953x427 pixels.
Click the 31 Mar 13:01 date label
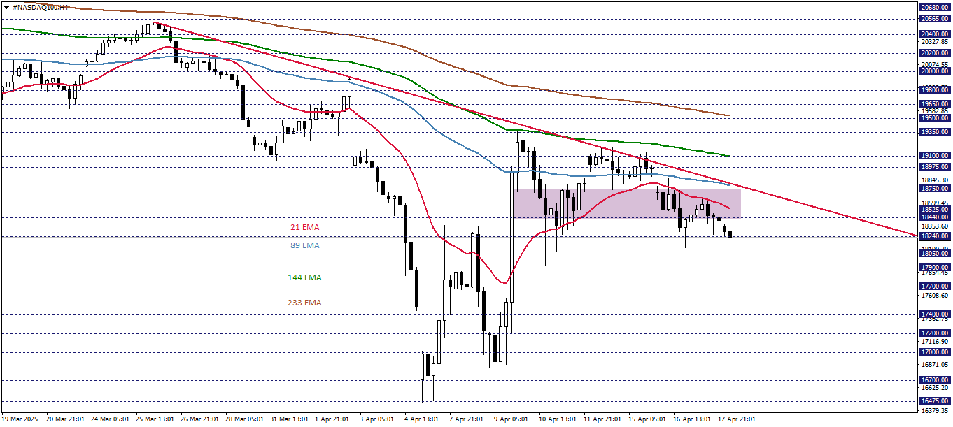point(290,419)
